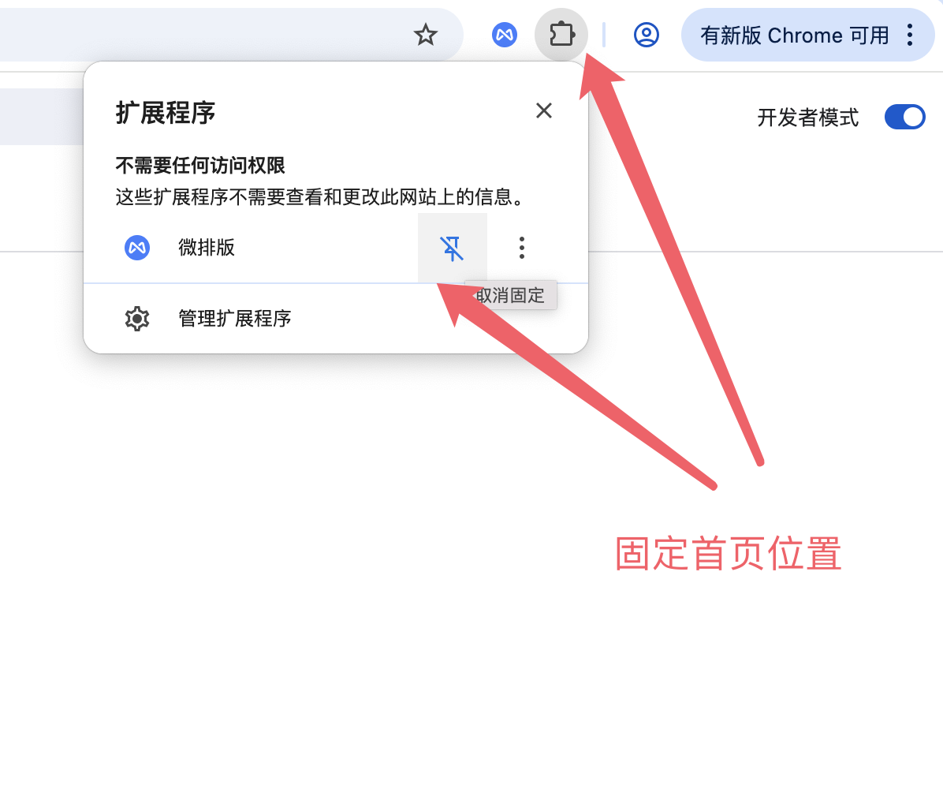Click the bookmark star icon
Viewport: 943px width, 811px height.
[425, 35]
